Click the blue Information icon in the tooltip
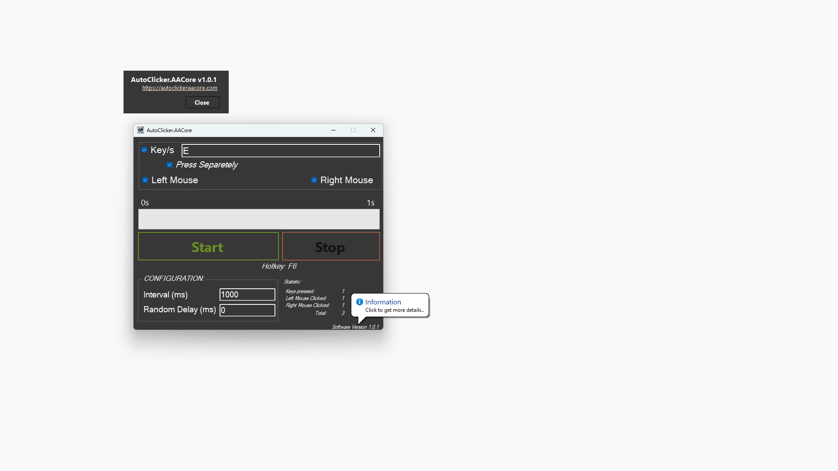 click(360, 302)
